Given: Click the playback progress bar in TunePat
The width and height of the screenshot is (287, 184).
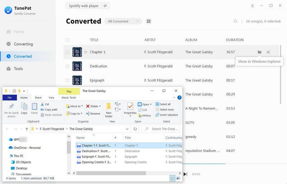Looking at the screenshot, I should [x=235, y=164].
